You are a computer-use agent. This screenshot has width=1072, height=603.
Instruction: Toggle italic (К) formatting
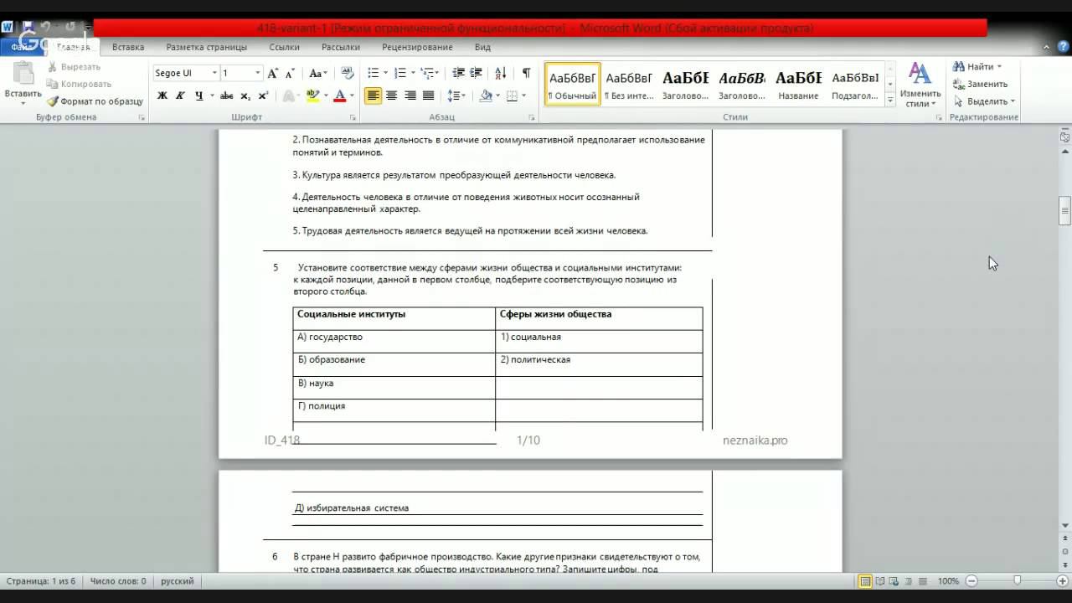[180, 95]
